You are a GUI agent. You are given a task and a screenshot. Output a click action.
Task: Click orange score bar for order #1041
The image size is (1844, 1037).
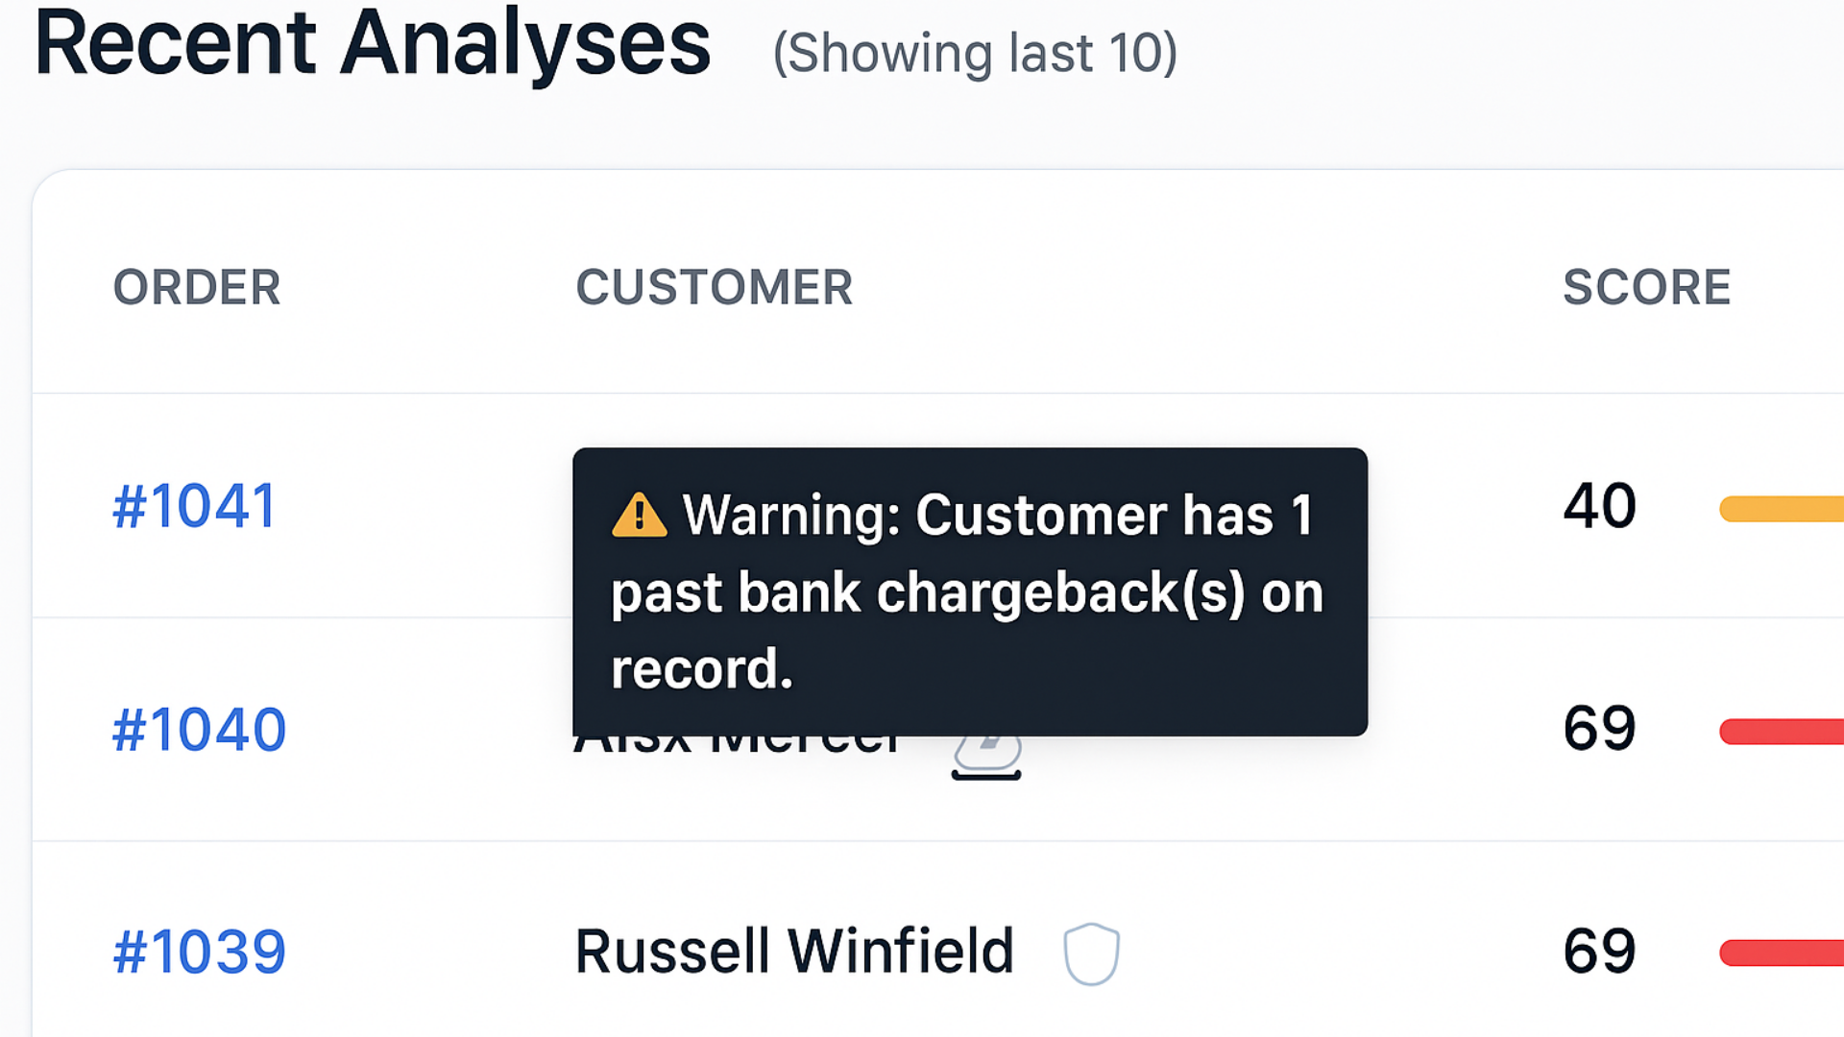pyautogui.click(x=1781, y=509)
